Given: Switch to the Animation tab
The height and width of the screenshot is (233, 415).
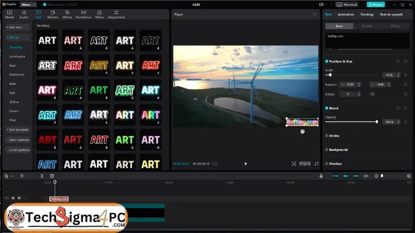Looking at the screenshot, I should 345,14.
